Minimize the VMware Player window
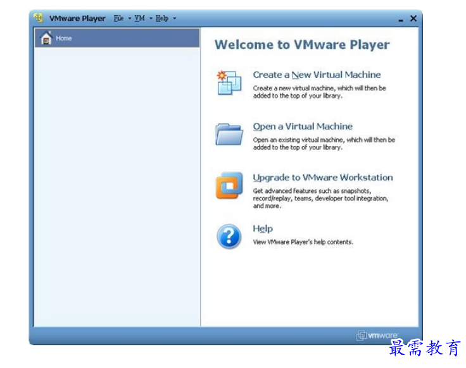The width and height of the screenshot is (466, 368). 401,19
